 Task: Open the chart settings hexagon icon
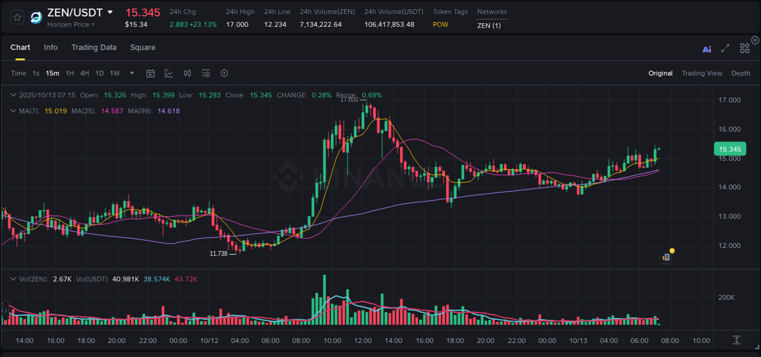coord(224,73)
